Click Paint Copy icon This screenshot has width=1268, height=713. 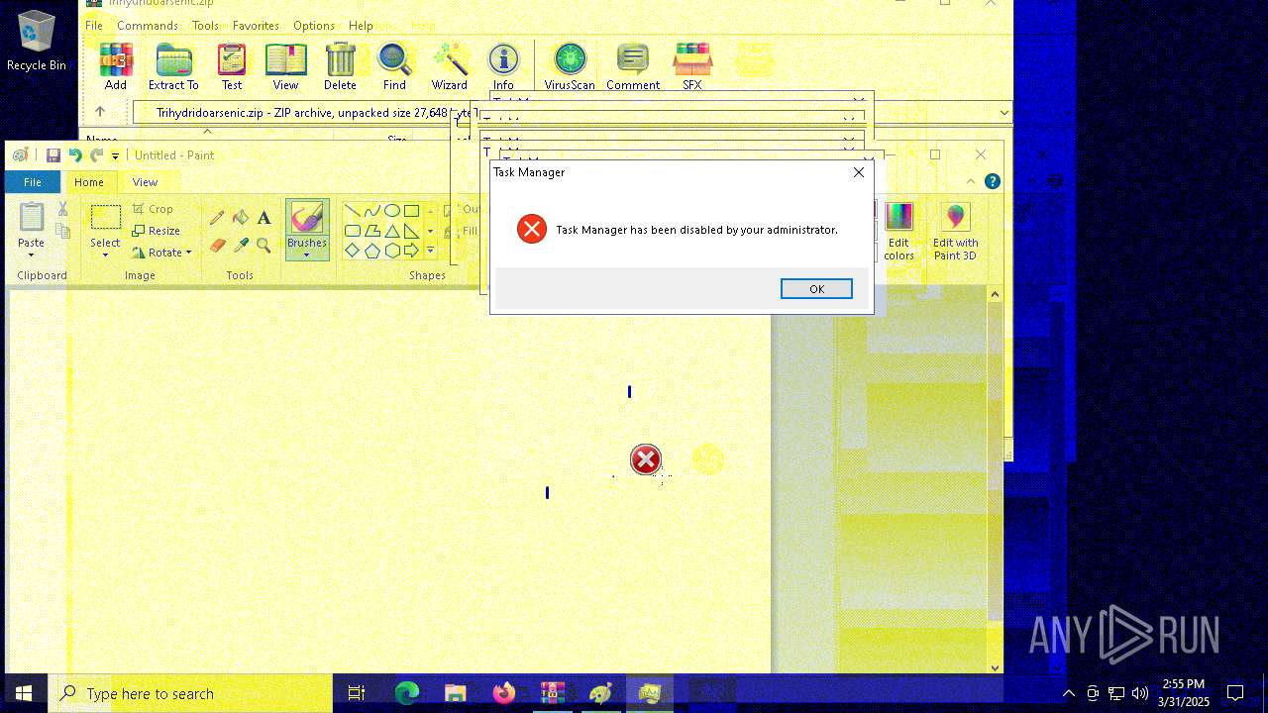coord(62,231)
